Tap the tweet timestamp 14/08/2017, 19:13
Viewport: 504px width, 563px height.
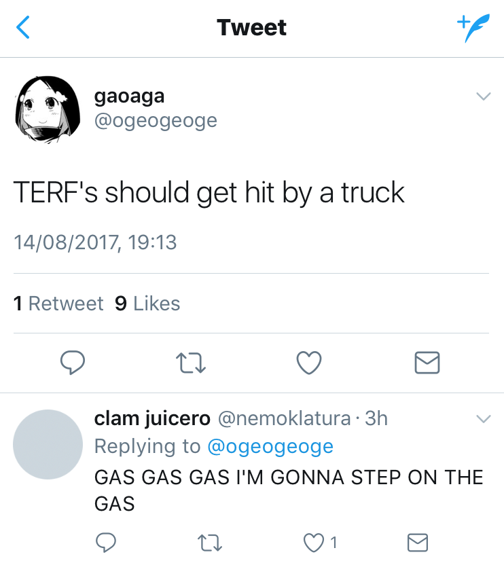pos(95,242)
